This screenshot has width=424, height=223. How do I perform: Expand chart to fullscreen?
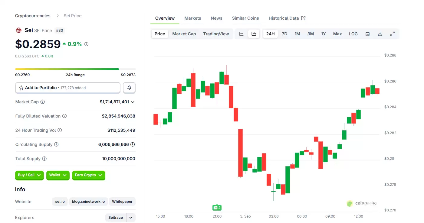point(392,34)
